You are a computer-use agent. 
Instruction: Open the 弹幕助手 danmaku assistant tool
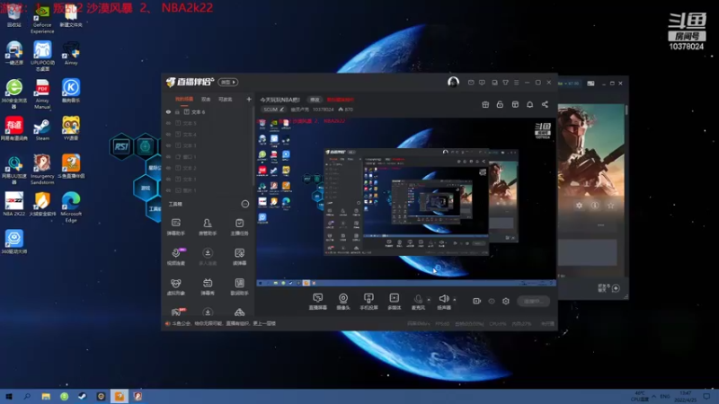175,227
